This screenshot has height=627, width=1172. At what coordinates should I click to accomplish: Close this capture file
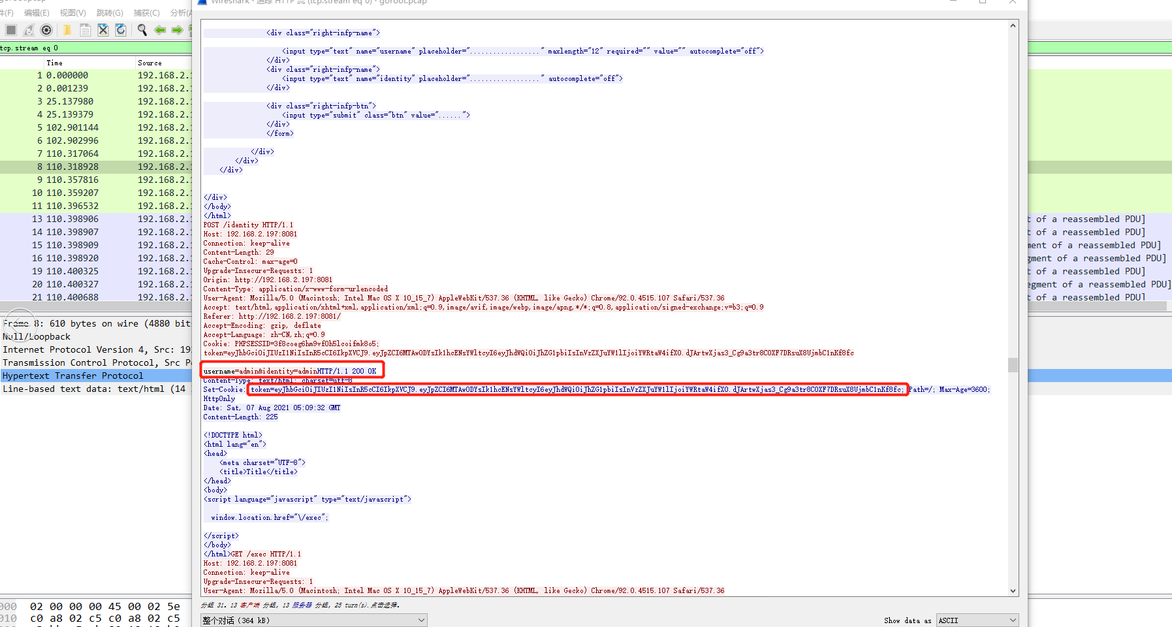coord(103,30)
